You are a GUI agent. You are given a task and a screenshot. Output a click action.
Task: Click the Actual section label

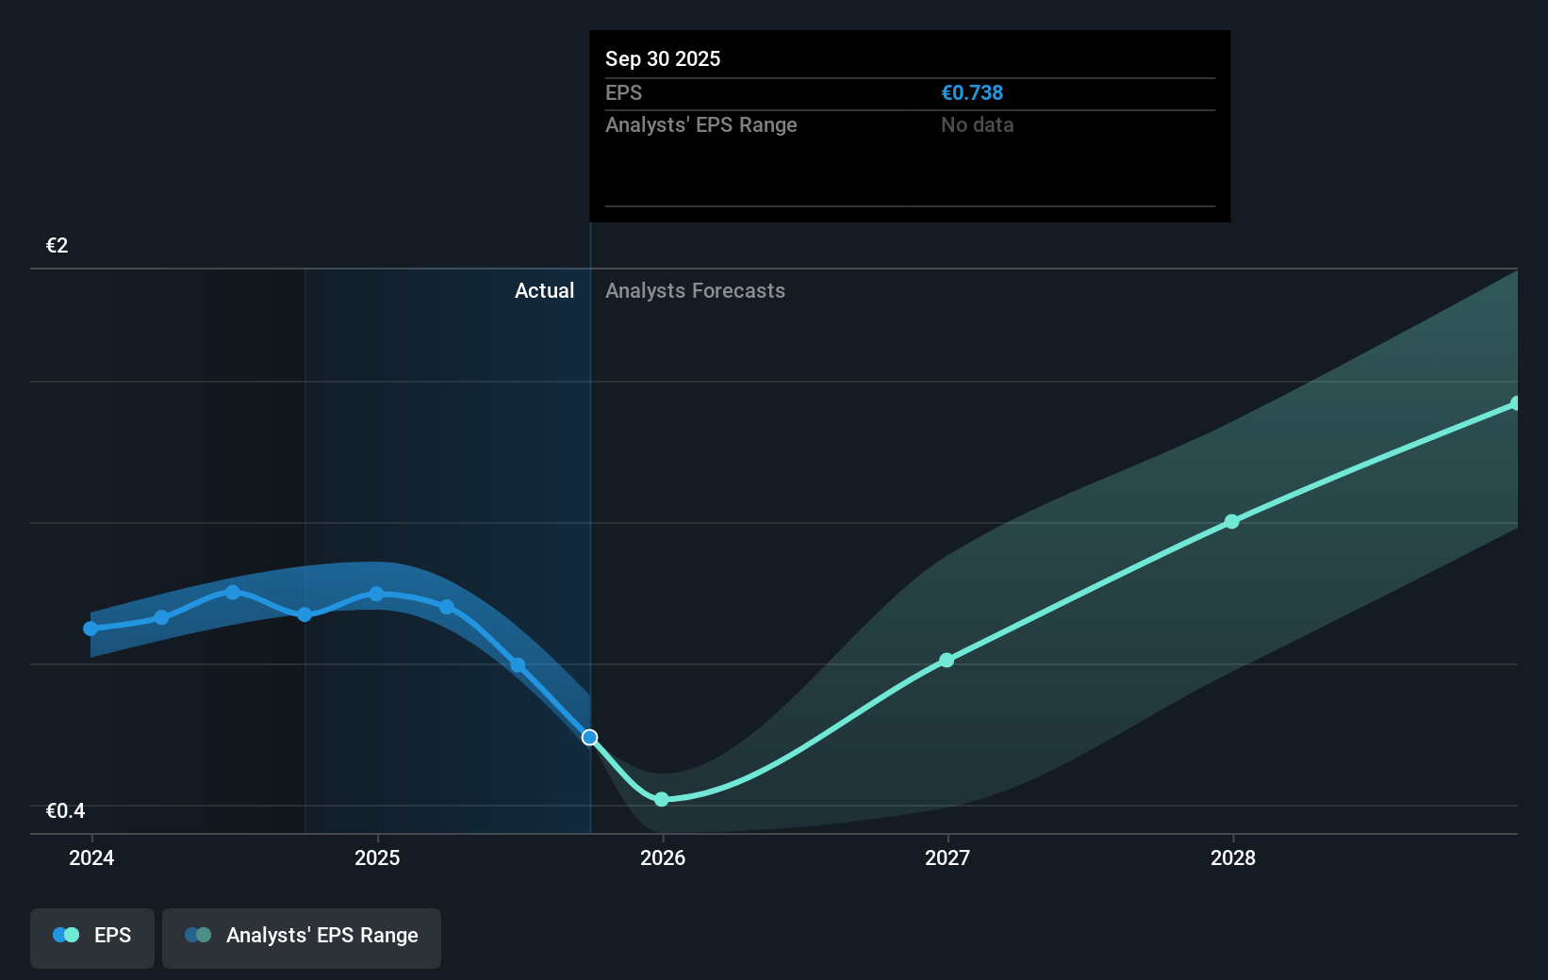(x=544, y=291)
